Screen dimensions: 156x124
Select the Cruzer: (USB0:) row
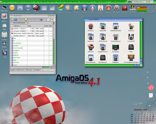tap(32, 31)
